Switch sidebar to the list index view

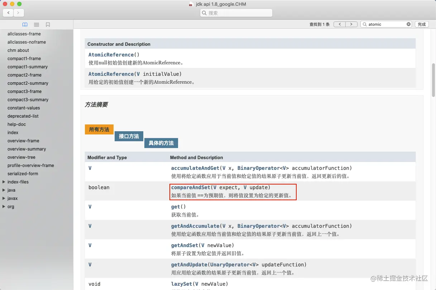coord(37,25)
